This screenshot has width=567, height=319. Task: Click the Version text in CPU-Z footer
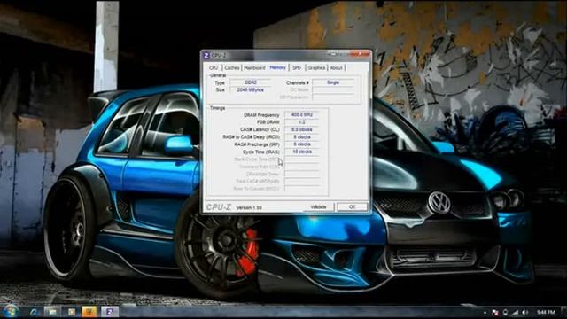point(249,208)
